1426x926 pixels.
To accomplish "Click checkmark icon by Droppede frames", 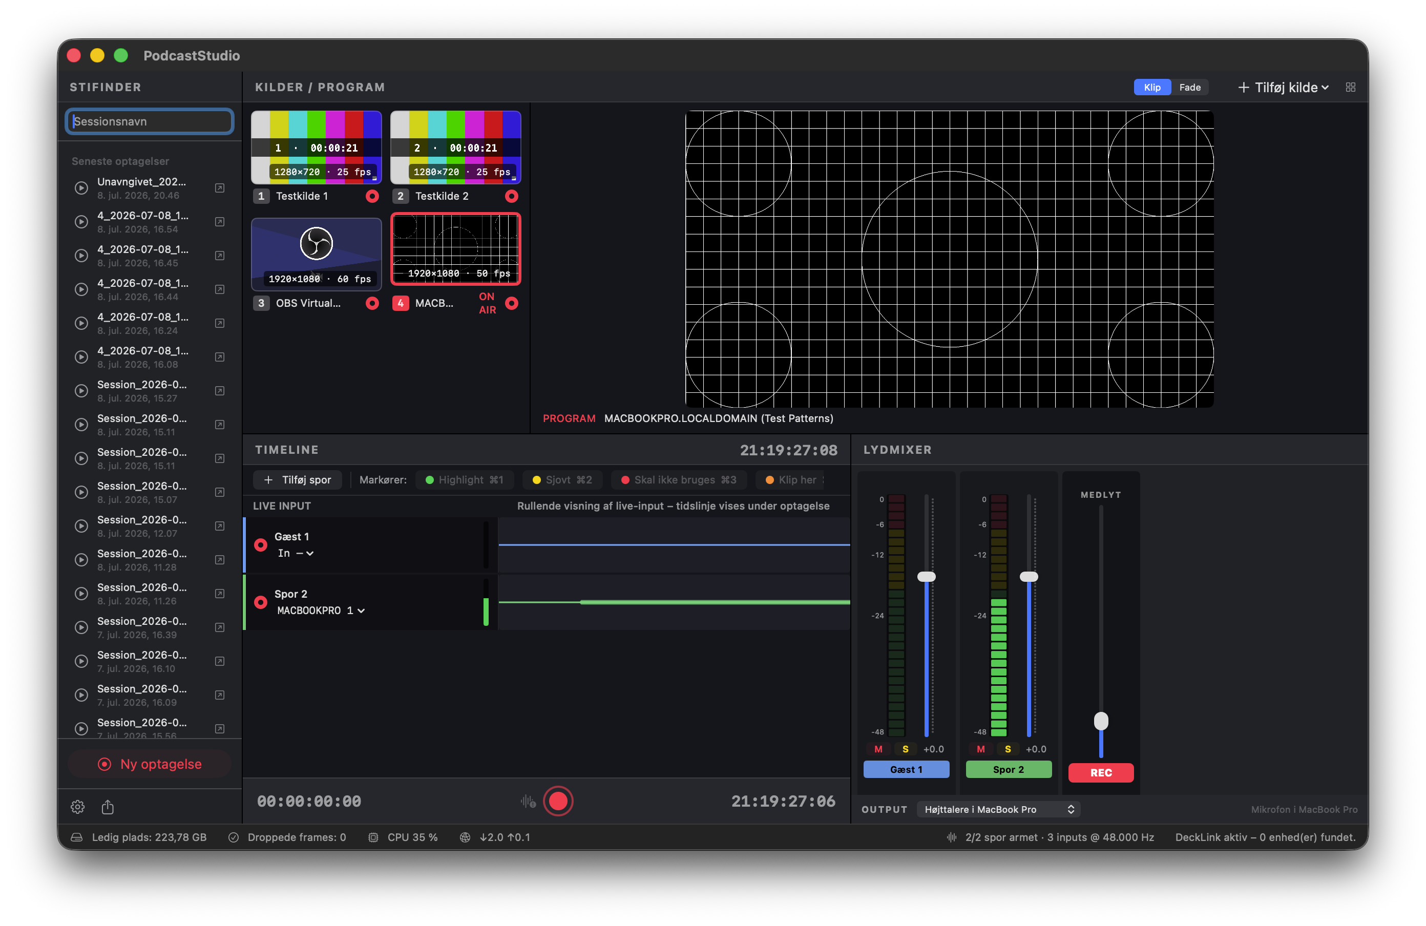I will click(x=234, y=837).
